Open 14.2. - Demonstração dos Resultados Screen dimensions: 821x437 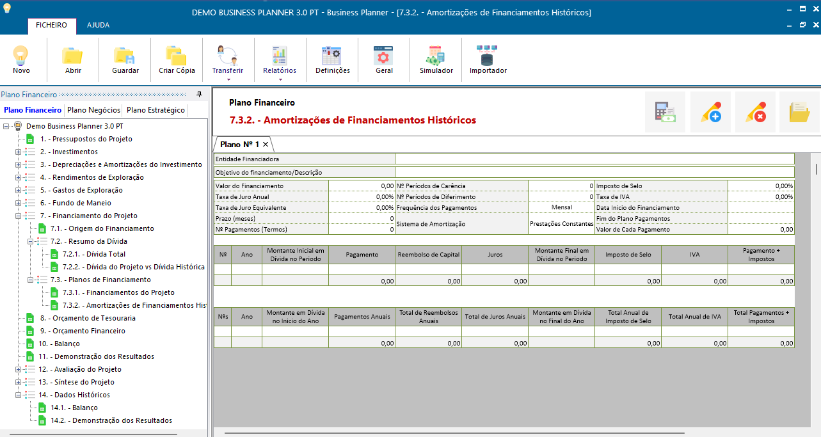tap(111, 420)
